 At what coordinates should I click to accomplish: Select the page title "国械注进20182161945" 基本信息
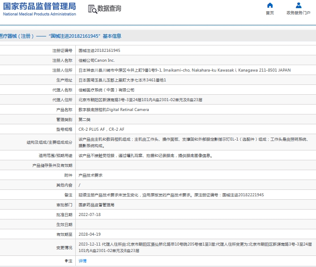point(85,36)
